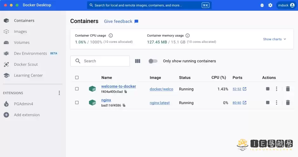Click the ⌘K shortcut badge
This screenshot has width=298, height=157.
[x=205, y=5]
